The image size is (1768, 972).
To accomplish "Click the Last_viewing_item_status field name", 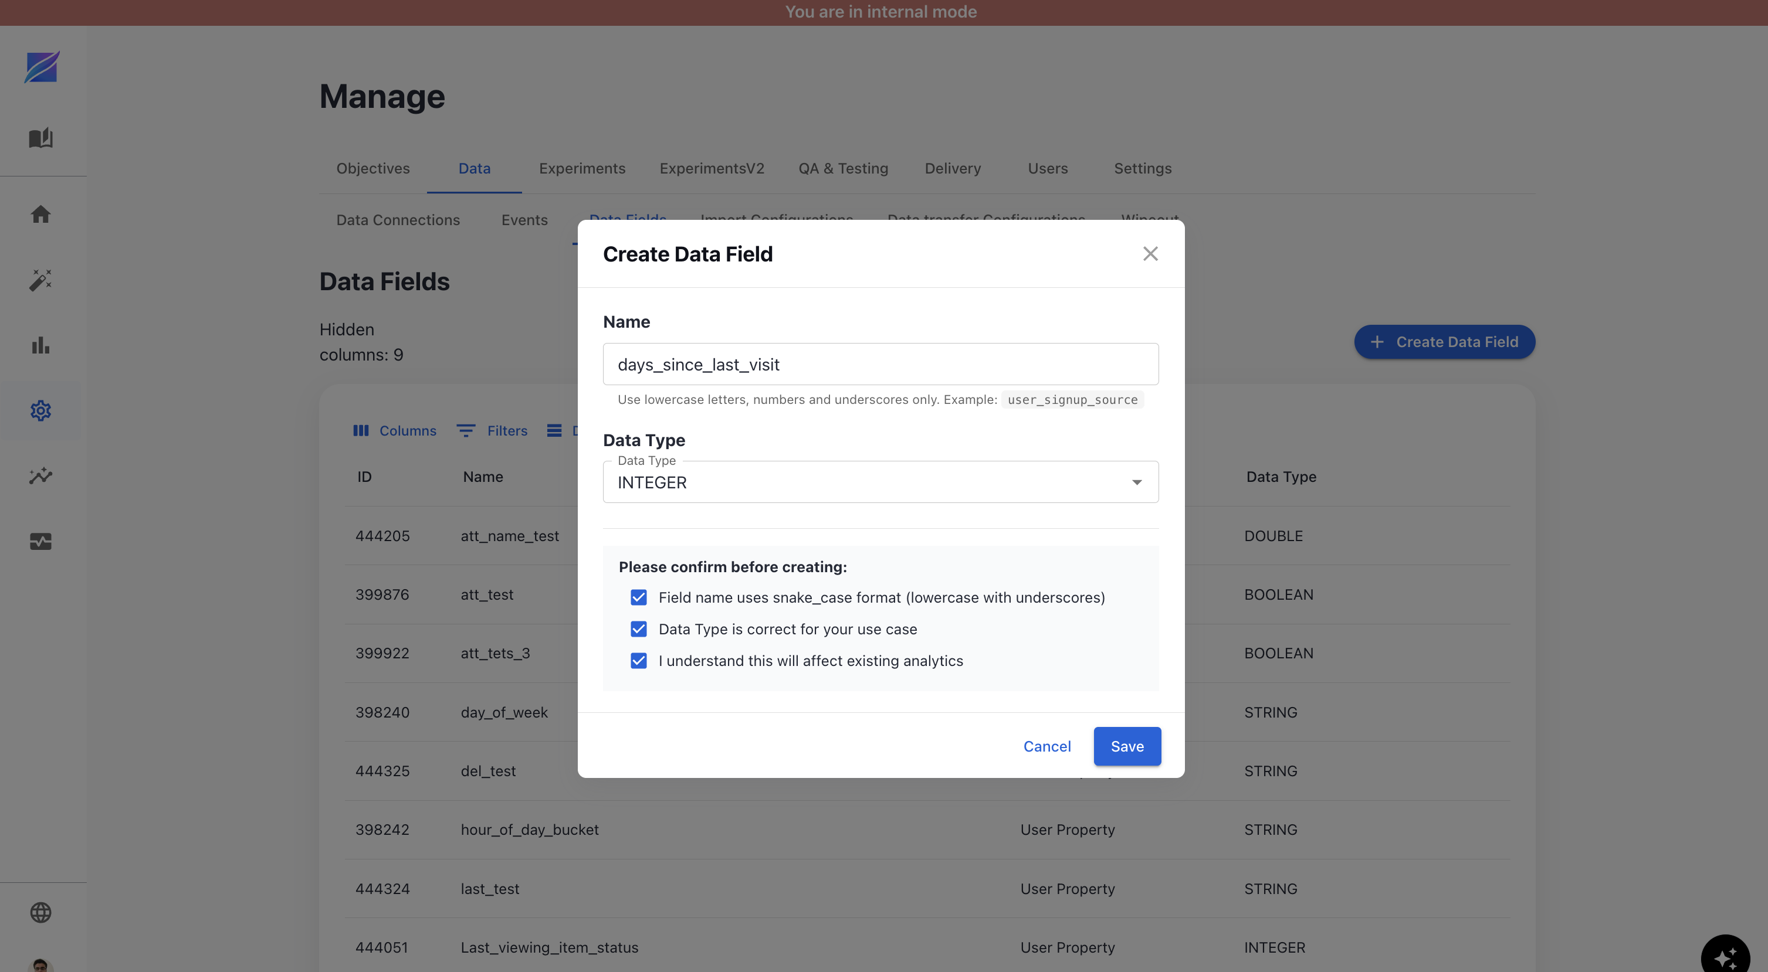I will (549, 947).
